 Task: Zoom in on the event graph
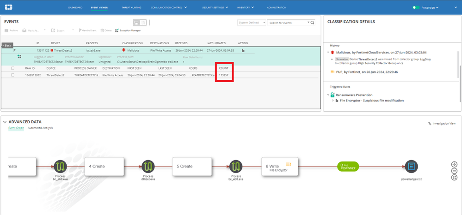(454, 164)
